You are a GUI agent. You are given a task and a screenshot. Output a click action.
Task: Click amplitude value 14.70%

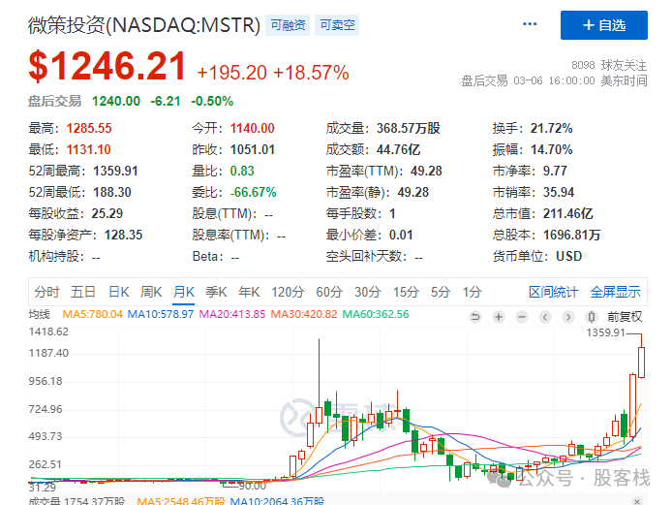[552, 149]
